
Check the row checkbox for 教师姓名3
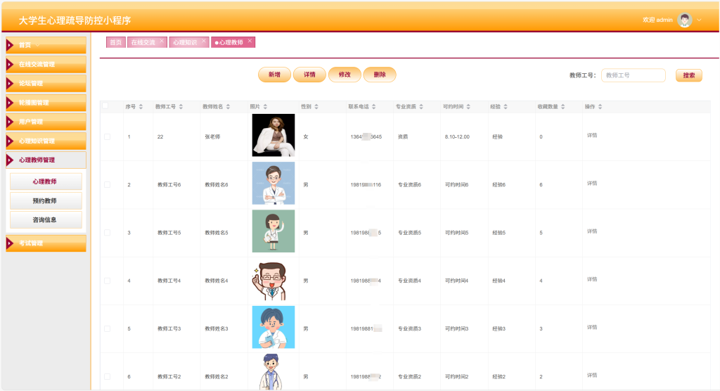tap(107, 329)
